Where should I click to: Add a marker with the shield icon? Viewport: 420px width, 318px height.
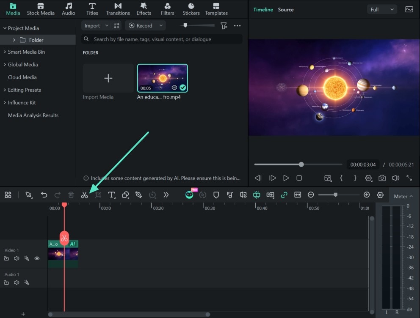tap(216, 195)
